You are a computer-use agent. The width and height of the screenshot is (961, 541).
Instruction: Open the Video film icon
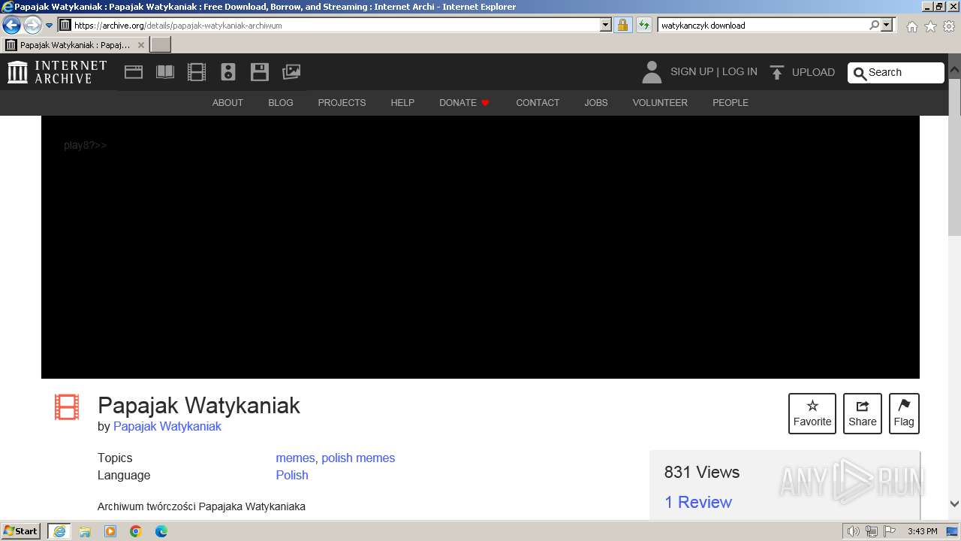(197, 72)
